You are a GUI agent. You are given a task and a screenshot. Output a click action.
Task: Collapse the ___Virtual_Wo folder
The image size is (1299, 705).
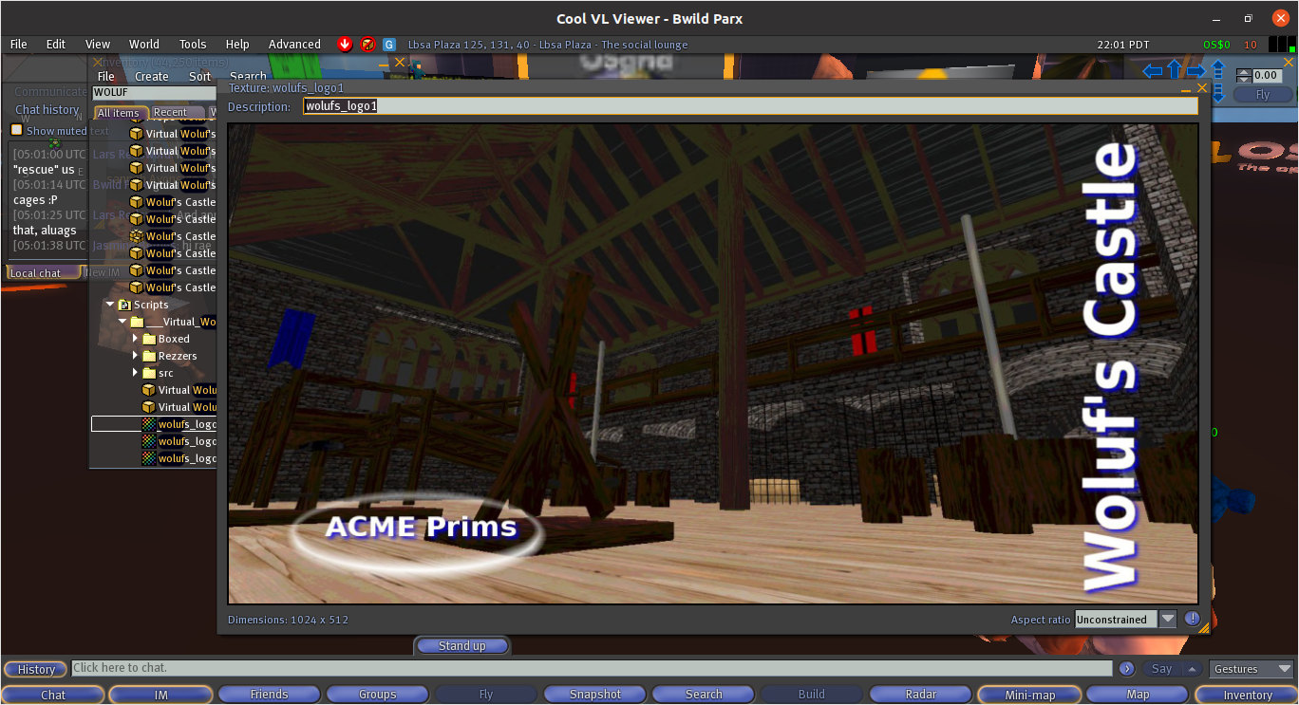(122, 322)
